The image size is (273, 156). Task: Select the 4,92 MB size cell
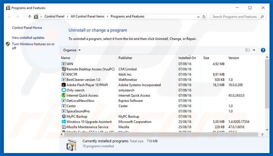point(218,64)
